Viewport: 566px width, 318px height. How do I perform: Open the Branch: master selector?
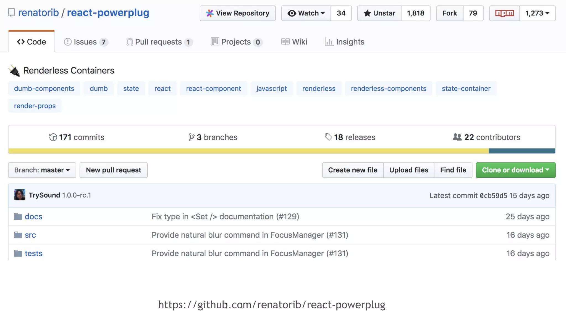click(x=42, y=170)
